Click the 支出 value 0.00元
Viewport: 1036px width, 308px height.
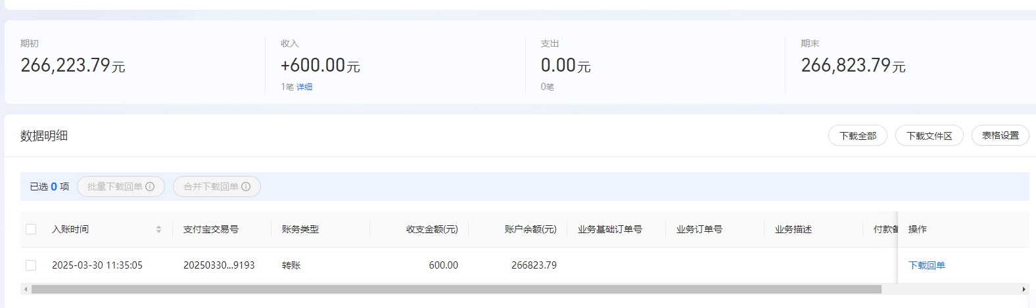tap(565, 65)
